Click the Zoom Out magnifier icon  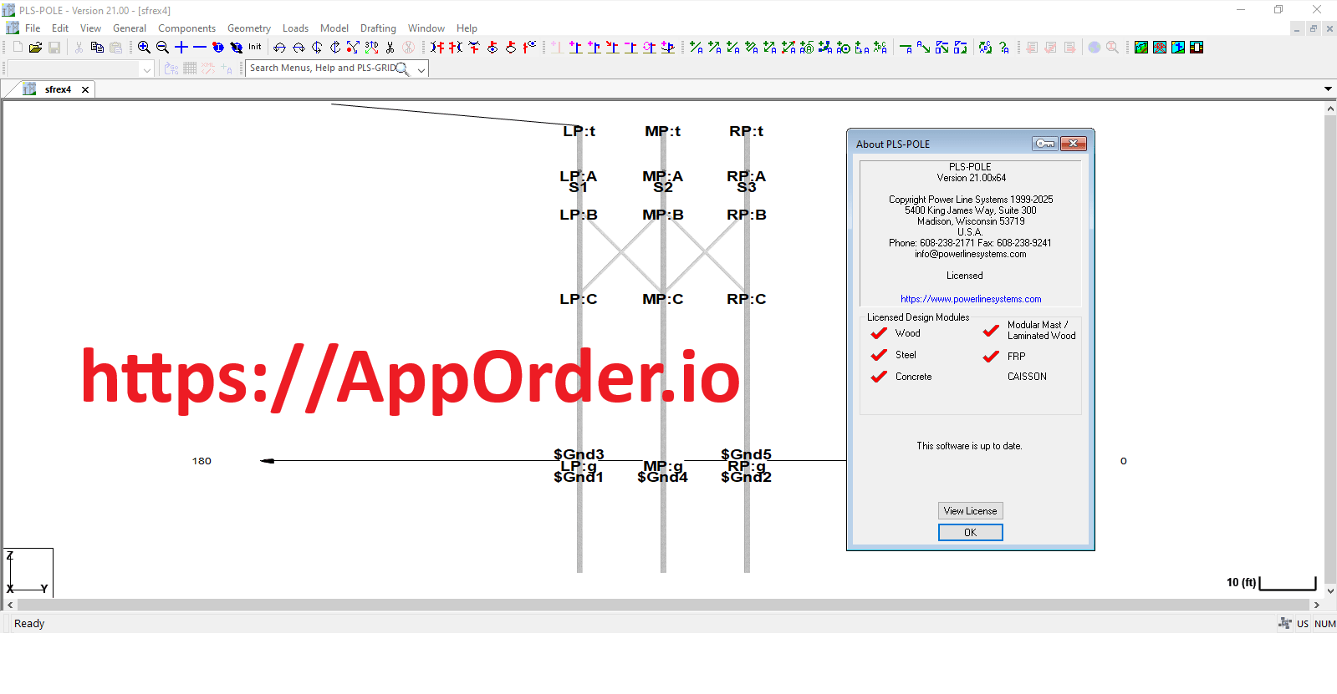pyautogui.click(x=162, y=48)
